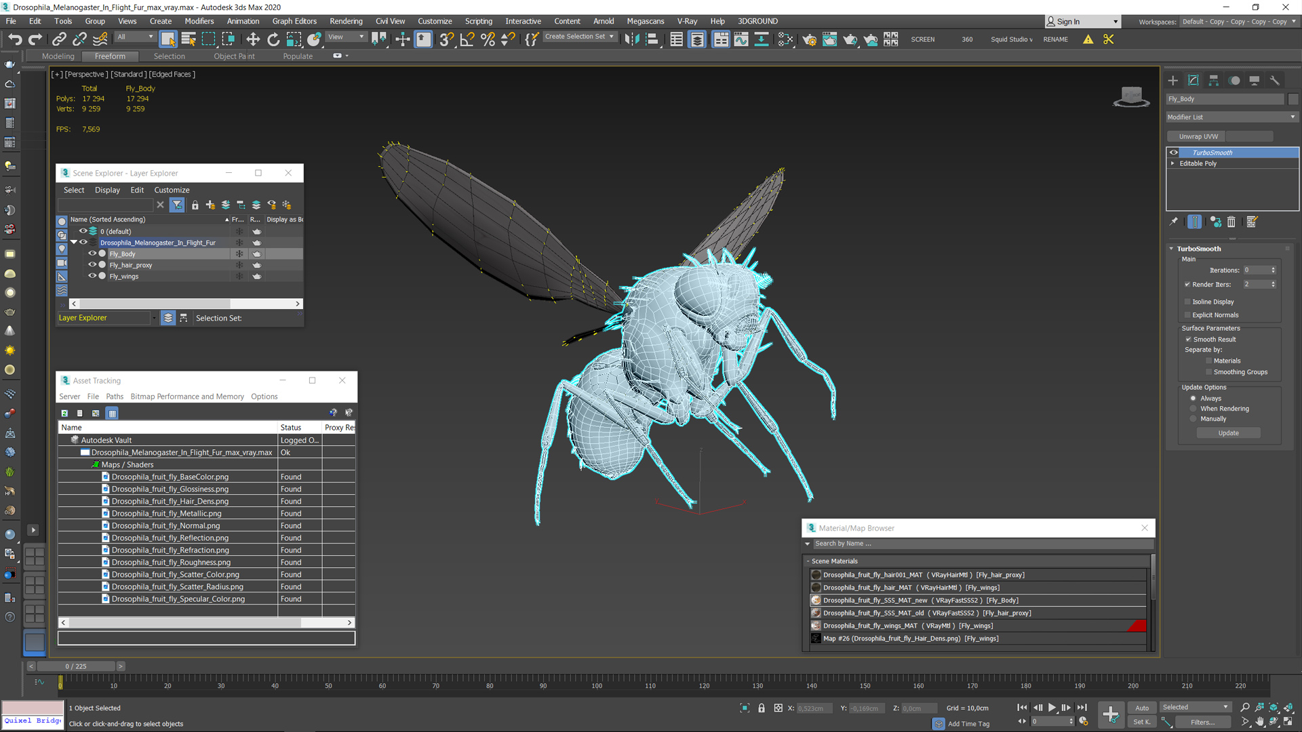
Task: Click the Render Setup icon
Action: point(806,39)
